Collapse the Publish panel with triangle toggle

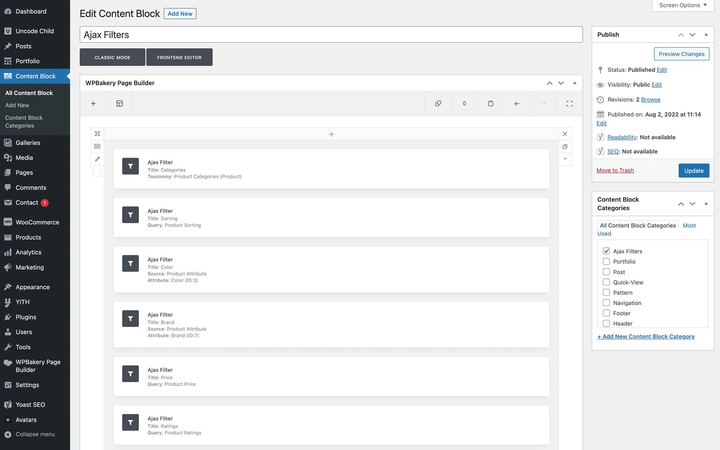(x=706, y=34)
